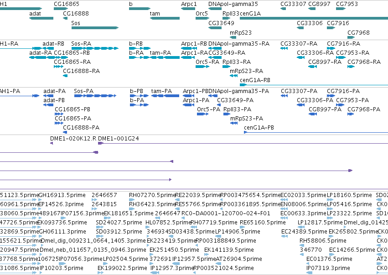Click the CG33649-RA transcript label
The height and width of the screenshot is (275, 388).
[227, 53]
